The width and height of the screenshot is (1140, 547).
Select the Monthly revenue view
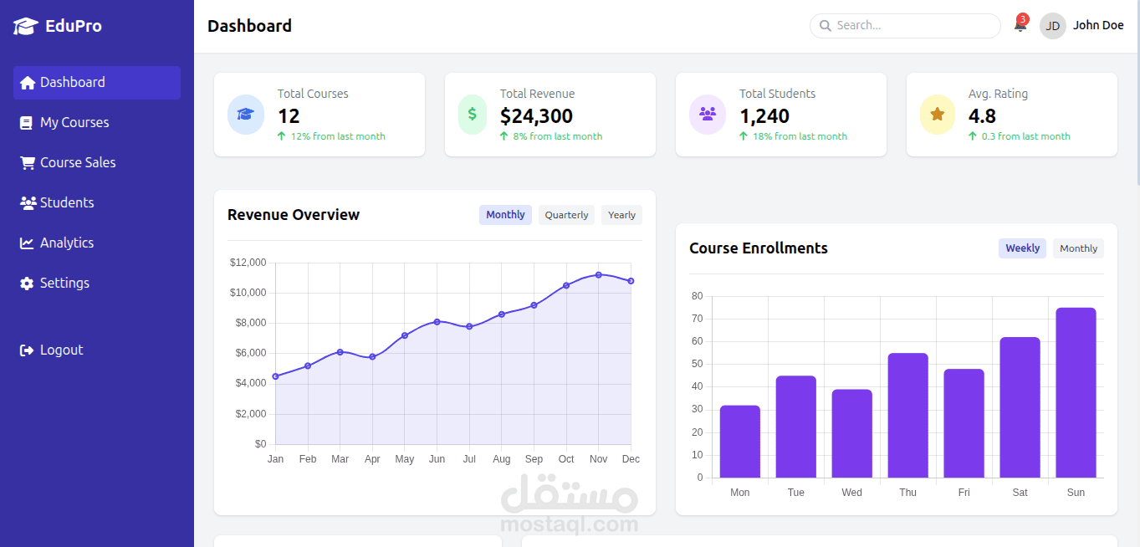point(505,215)
